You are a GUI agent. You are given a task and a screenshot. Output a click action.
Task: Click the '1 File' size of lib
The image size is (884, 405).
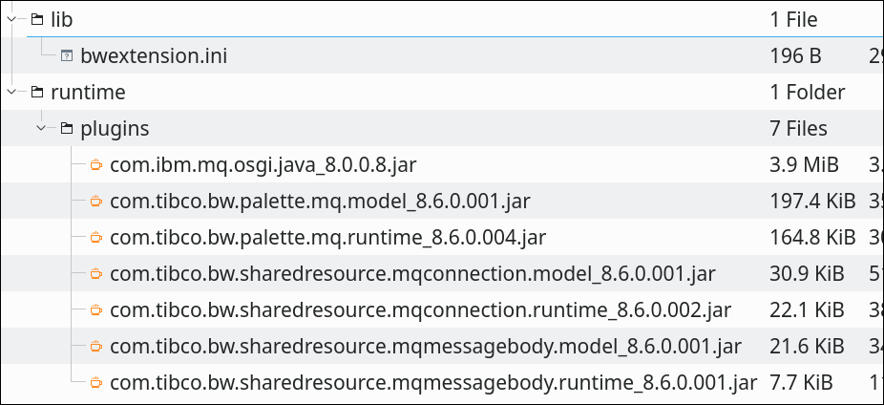coord(794,20)
